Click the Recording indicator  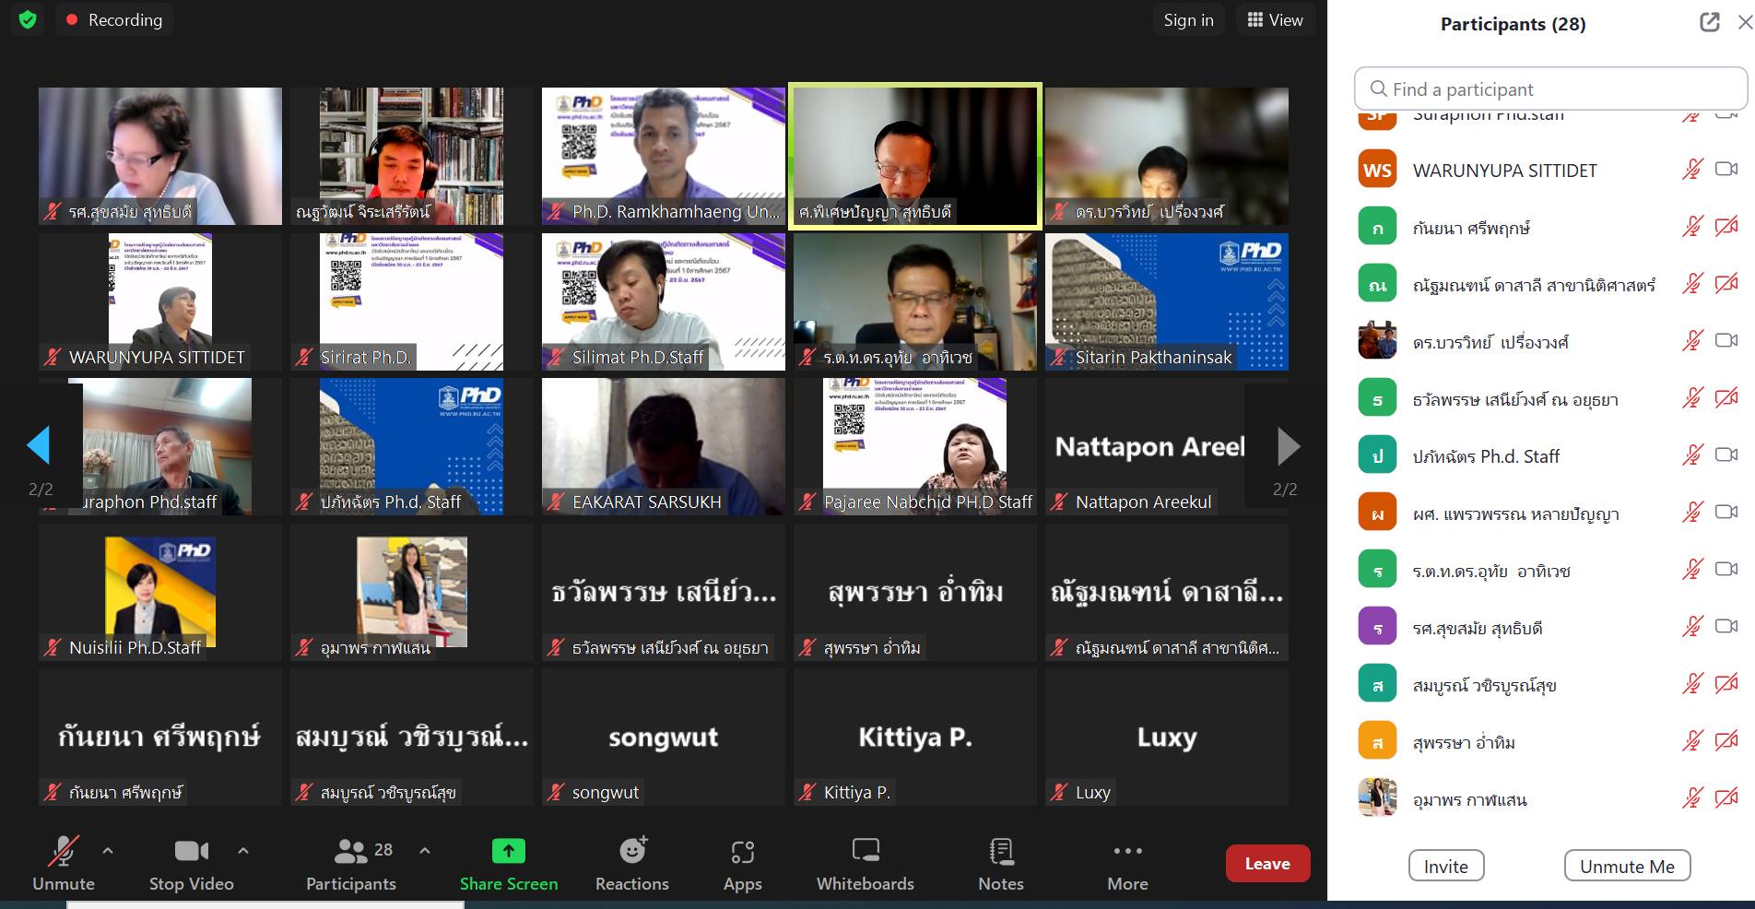point(114,19)
